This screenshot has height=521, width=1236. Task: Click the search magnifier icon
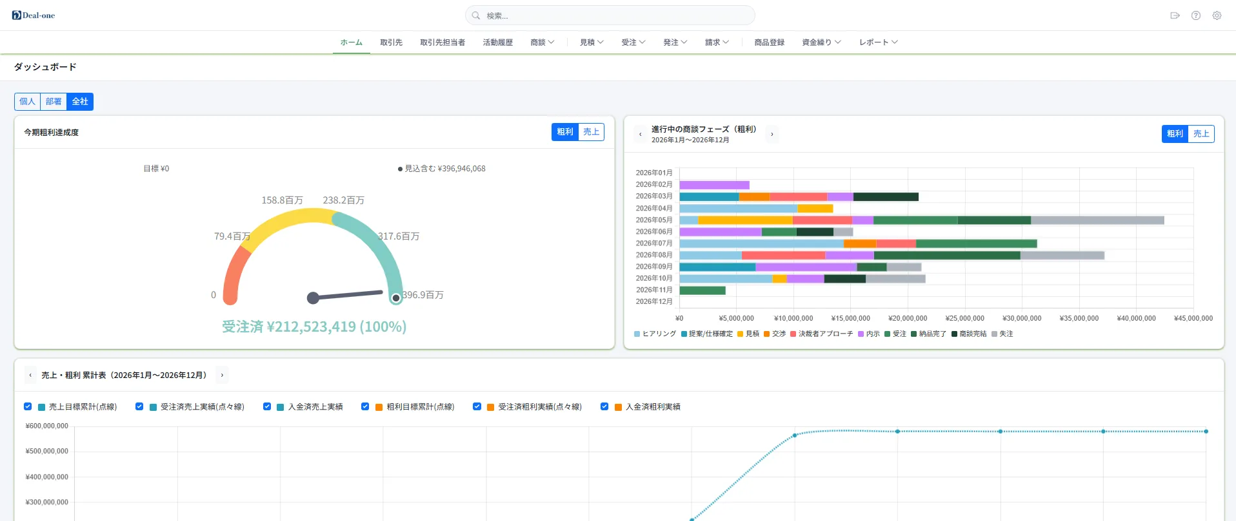point(476,15)
